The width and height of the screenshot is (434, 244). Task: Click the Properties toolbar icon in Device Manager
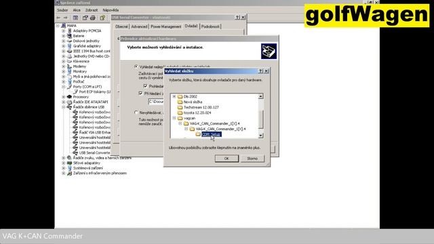[85, 18]
